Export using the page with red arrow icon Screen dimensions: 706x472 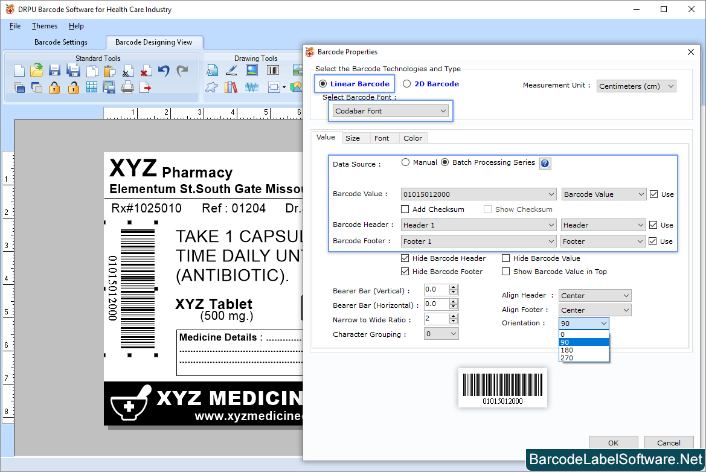146,88
